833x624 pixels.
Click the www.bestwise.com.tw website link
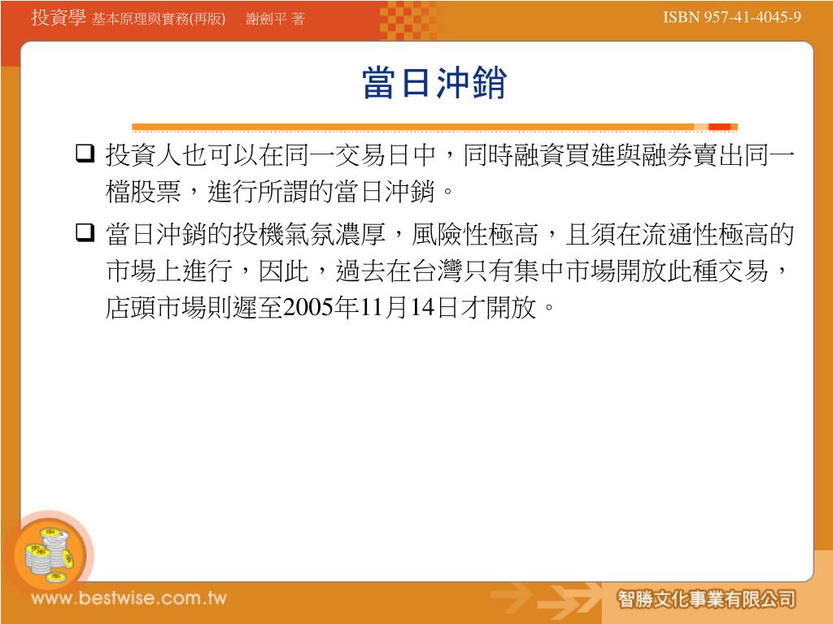pyautogui.click(x=129, y=599)
